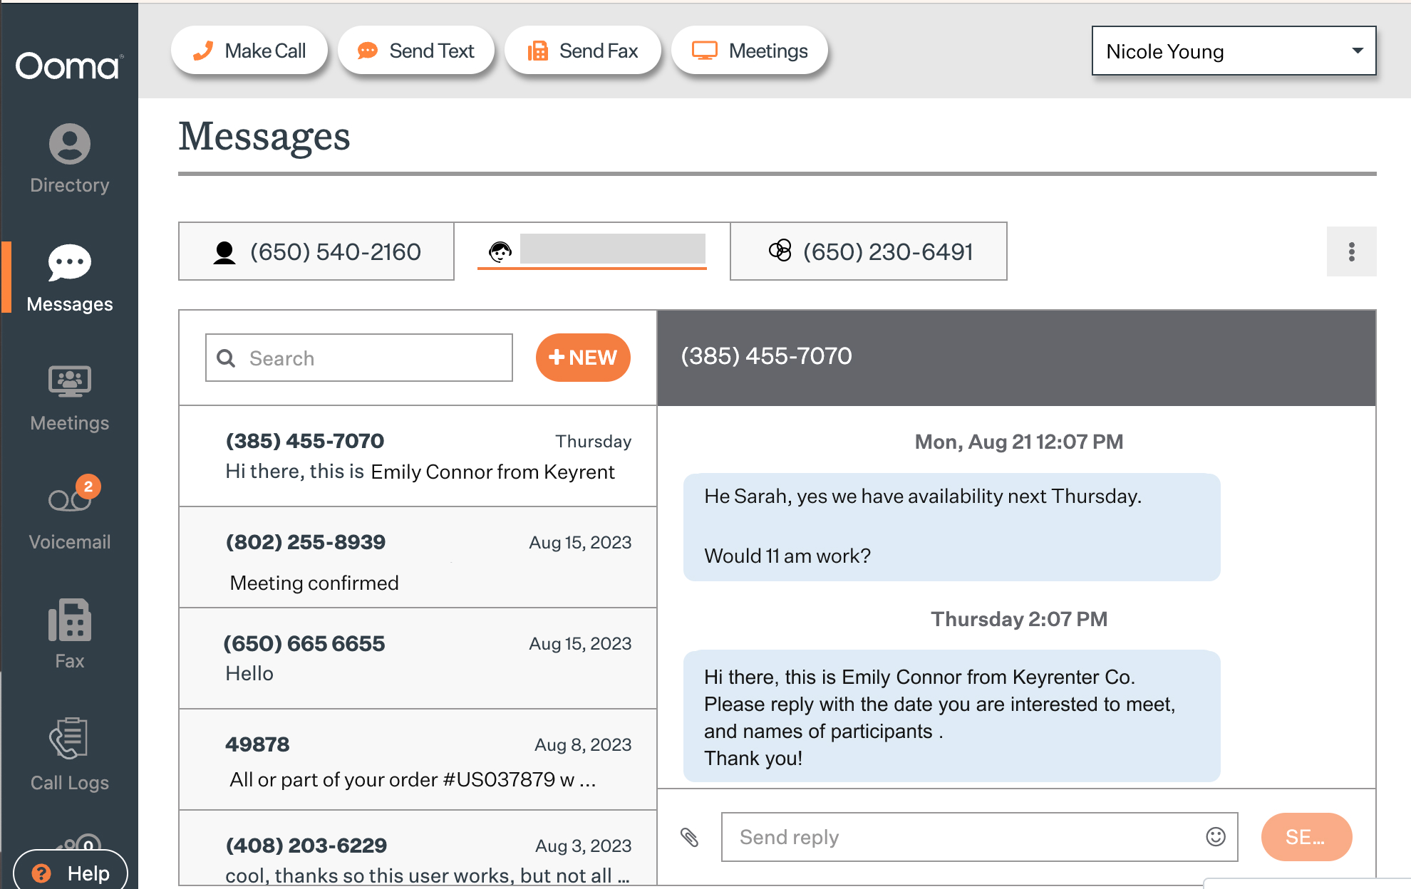This screenshot has height=889, width=1411.
Task: Open Call Logs page
Action: [x=69, y=754]
